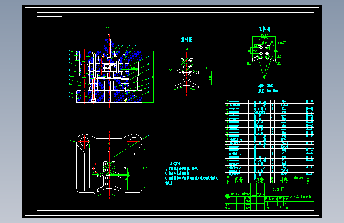Viewport: 344px width, 223px height.
Task: Select first numbered line of technical requirements
Action: pos(181,169)
